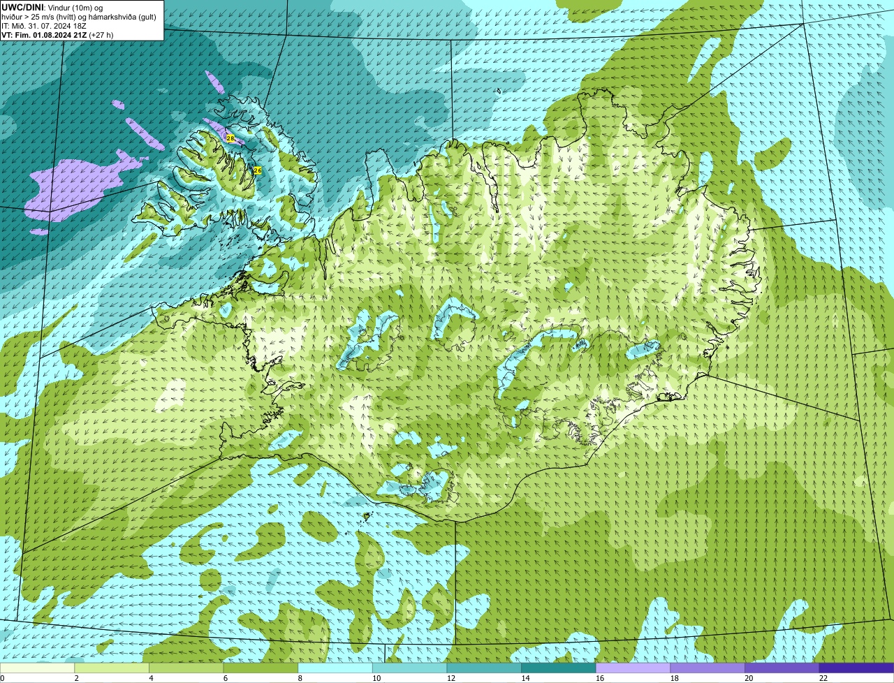Click the scale number "2"
894x683 pixels.
76,678
